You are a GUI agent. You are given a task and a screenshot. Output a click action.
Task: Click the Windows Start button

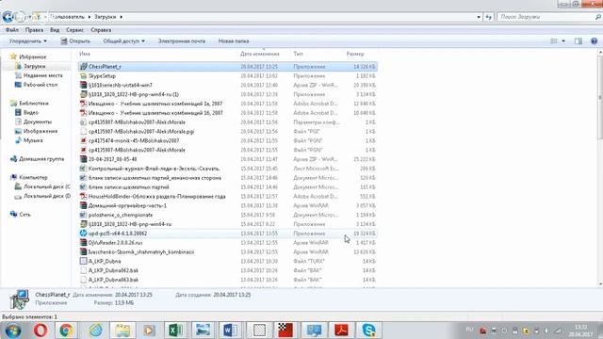[12, 331]
